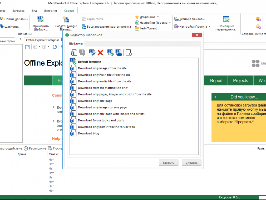This screenshot has height=200, width=266.
Task: Click the browser layout icon left of Back
Action: [27, 47]
